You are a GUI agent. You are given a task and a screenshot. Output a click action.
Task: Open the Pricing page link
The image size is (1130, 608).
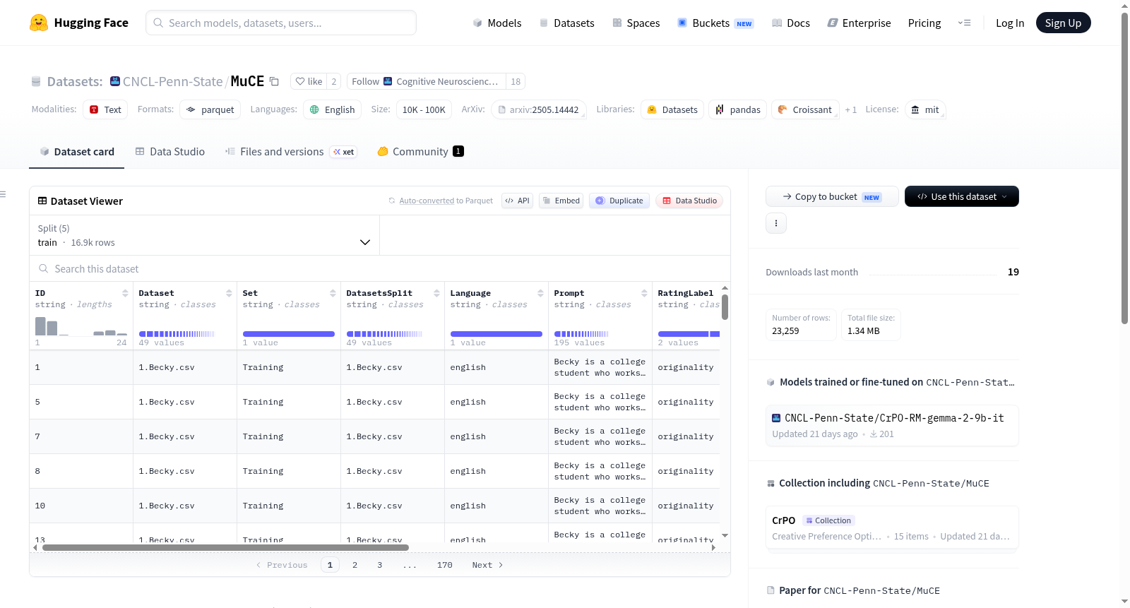[924, 23]
